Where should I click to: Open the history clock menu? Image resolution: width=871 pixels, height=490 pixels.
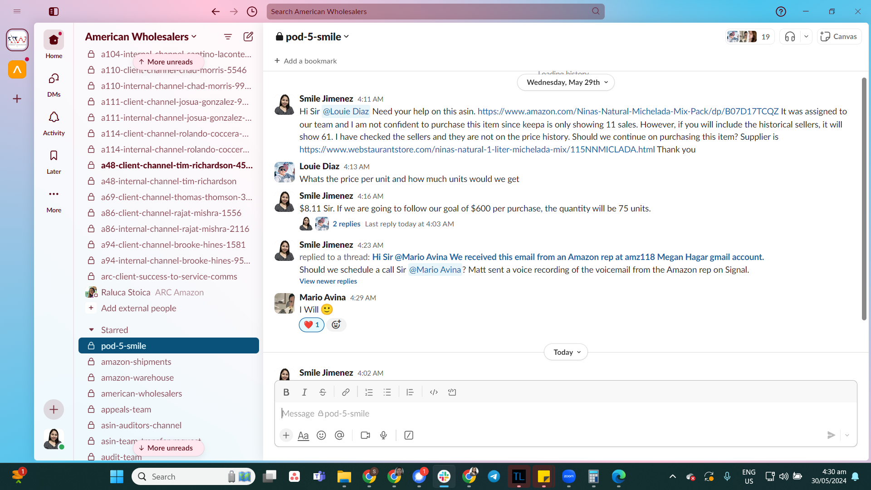point(252,12)
